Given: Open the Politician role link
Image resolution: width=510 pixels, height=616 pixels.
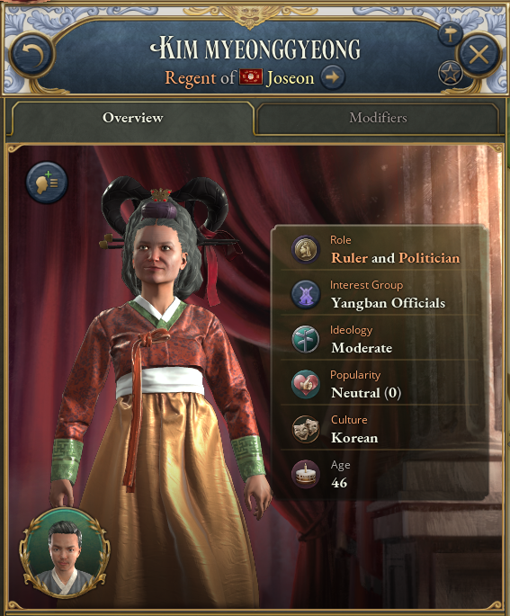Looking at the screenshot, I should click(429, 258).
